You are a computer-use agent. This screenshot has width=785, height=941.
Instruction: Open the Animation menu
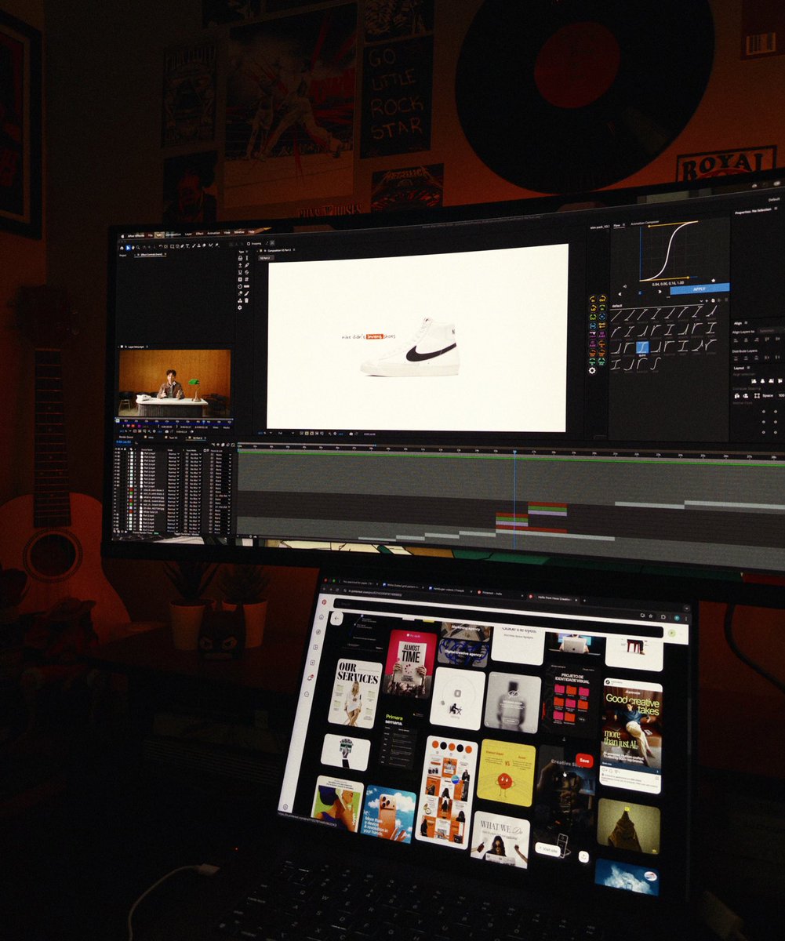point(213,233)
